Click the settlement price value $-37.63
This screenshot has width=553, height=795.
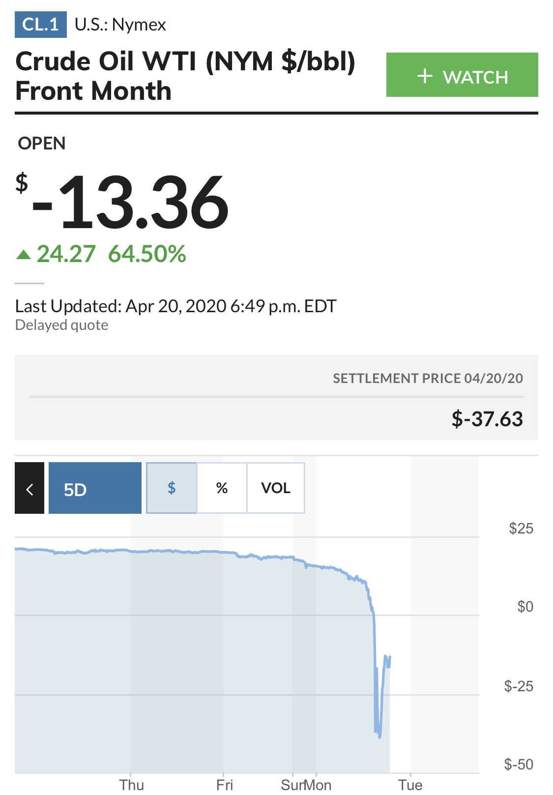point(487,419)
